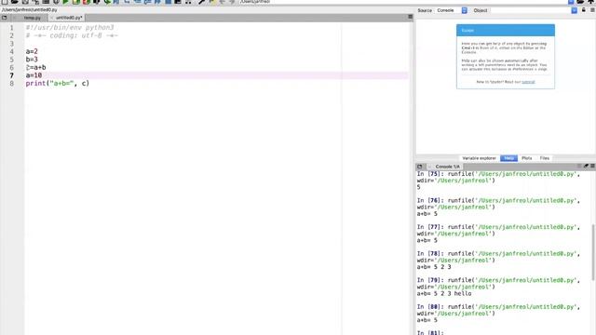
Task: Click the console vertical scrollbar
Action: pos(593,252)
